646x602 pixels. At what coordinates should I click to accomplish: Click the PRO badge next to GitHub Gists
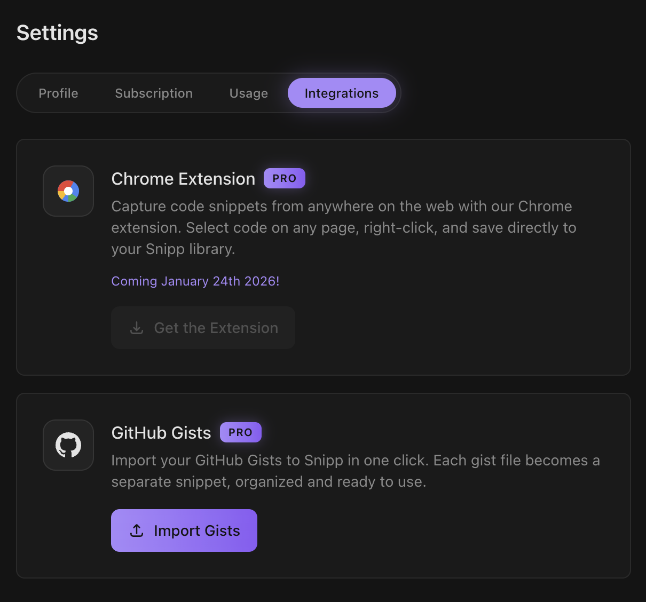pos(241,432)
